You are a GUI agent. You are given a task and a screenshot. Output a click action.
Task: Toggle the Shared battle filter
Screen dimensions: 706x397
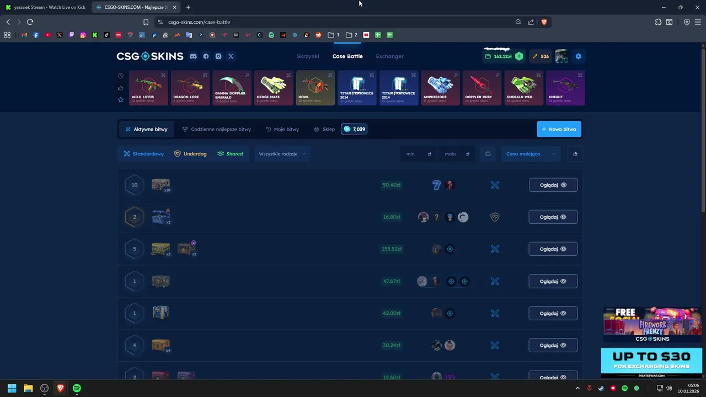[230, 154]
